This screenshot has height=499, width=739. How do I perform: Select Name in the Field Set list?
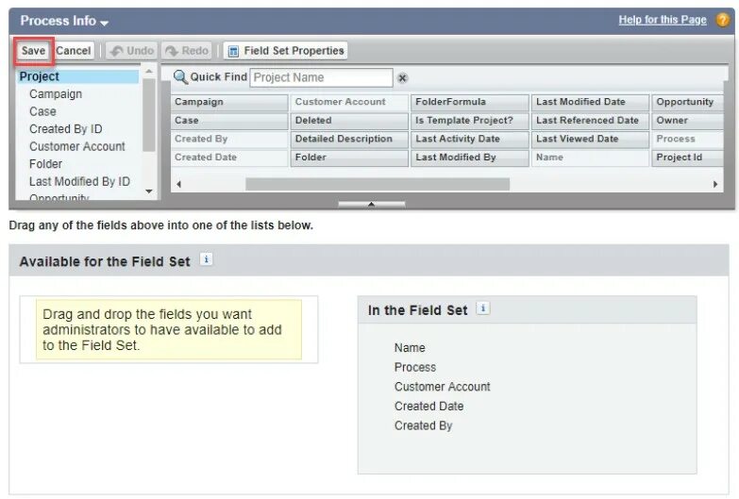coord(410,348)
